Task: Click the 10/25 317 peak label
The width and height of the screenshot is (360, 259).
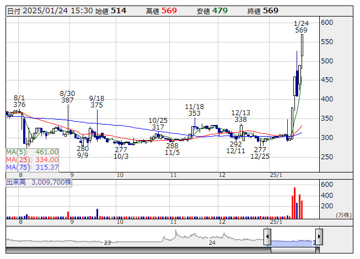Action: [x=158, y=124]
